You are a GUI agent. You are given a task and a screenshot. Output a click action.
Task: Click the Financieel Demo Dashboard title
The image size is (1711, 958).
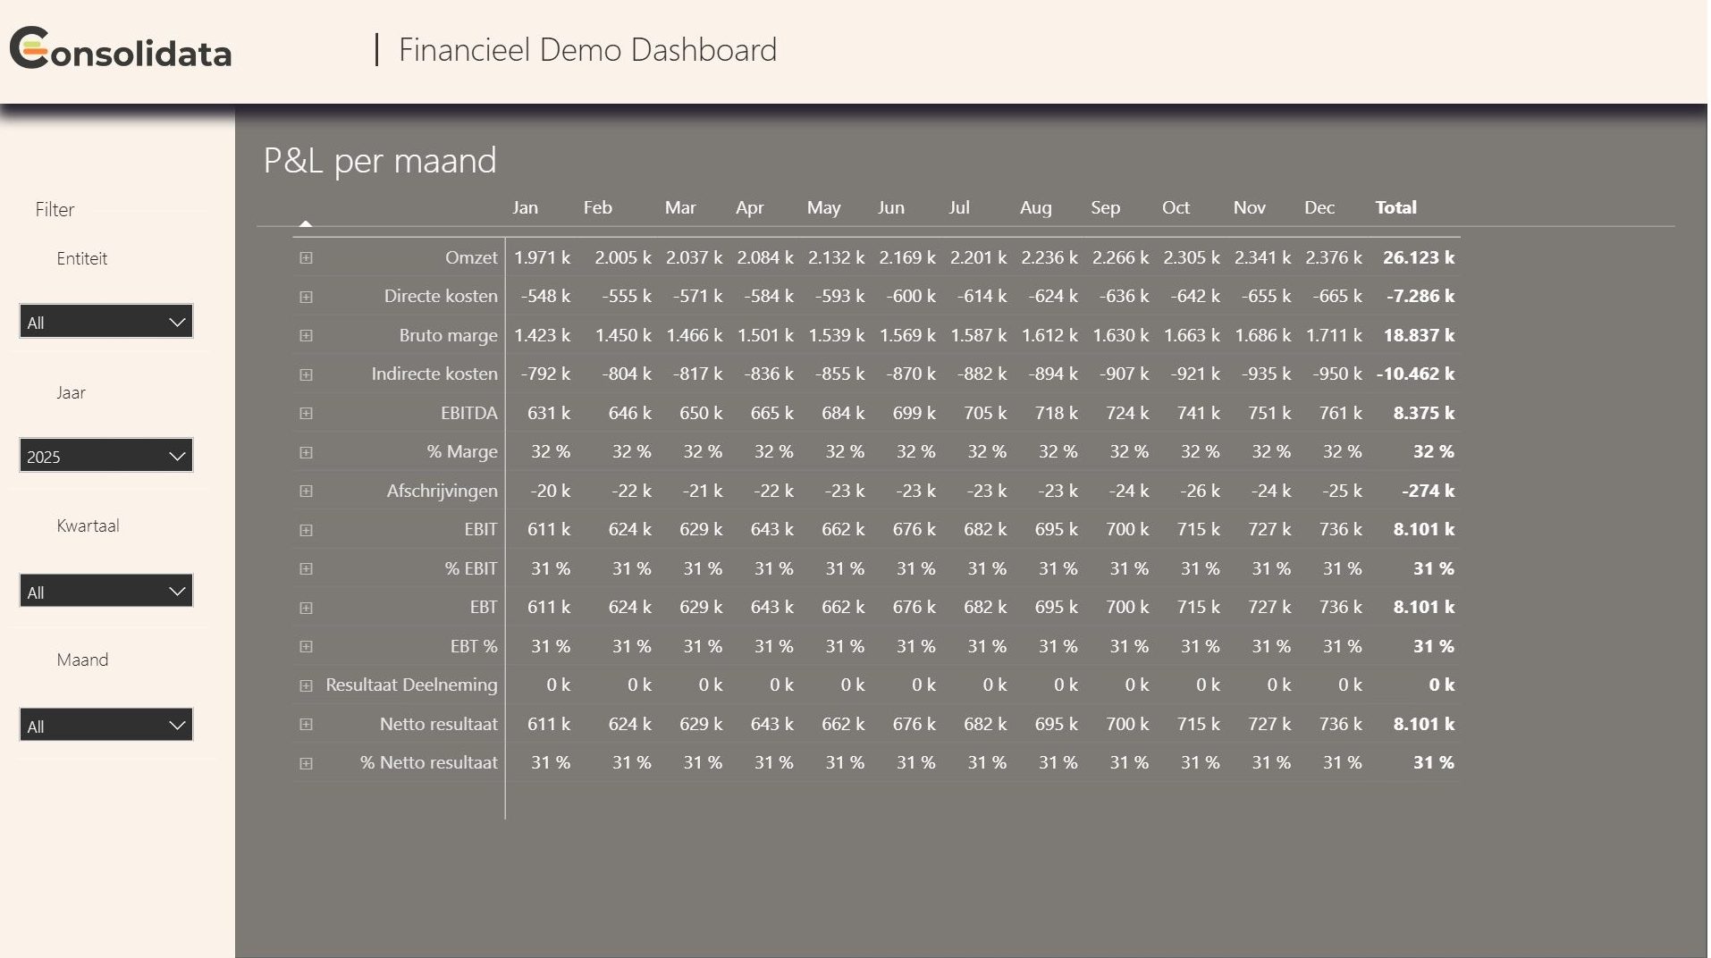[587, 50]
